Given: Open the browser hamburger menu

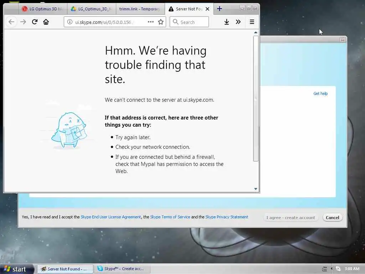Looking at the screenshot, I should tap(252, 22).
